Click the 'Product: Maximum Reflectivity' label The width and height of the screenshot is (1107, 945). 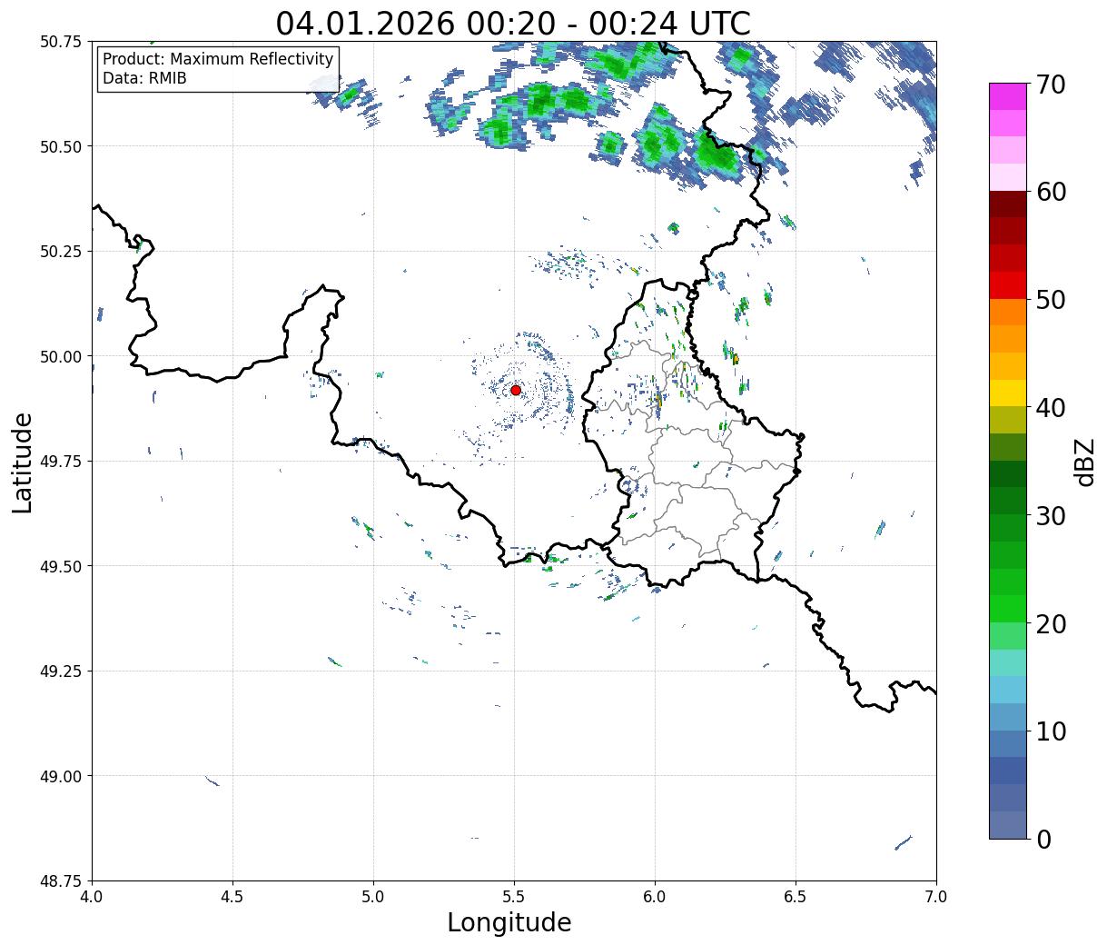point(218,59)
